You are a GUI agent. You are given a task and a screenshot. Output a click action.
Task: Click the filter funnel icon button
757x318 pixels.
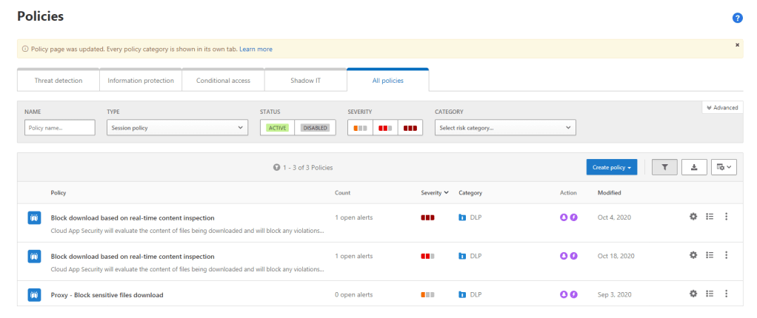664,167
